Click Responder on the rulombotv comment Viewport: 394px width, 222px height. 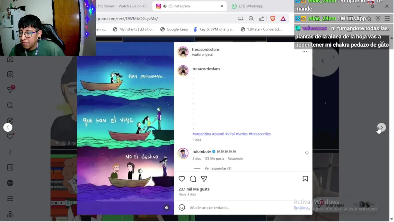pyautogui.click(x=235, y=158)
